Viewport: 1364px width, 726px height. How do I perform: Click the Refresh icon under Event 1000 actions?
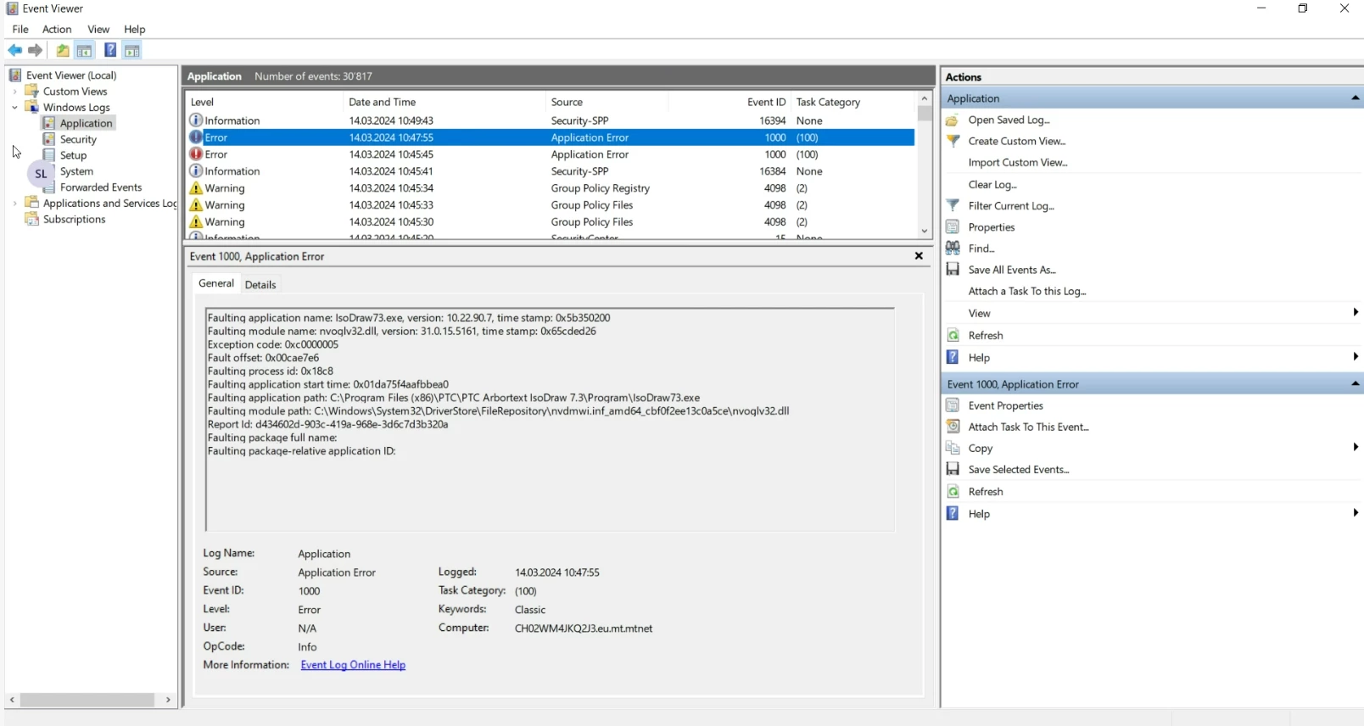coord(953,491)
